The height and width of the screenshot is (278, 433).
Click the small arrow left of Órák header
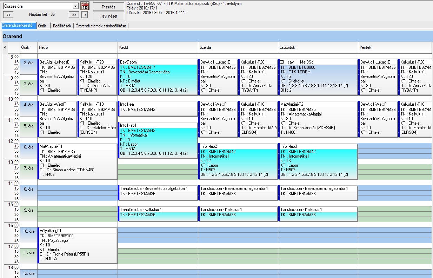(x=5, y=47)
